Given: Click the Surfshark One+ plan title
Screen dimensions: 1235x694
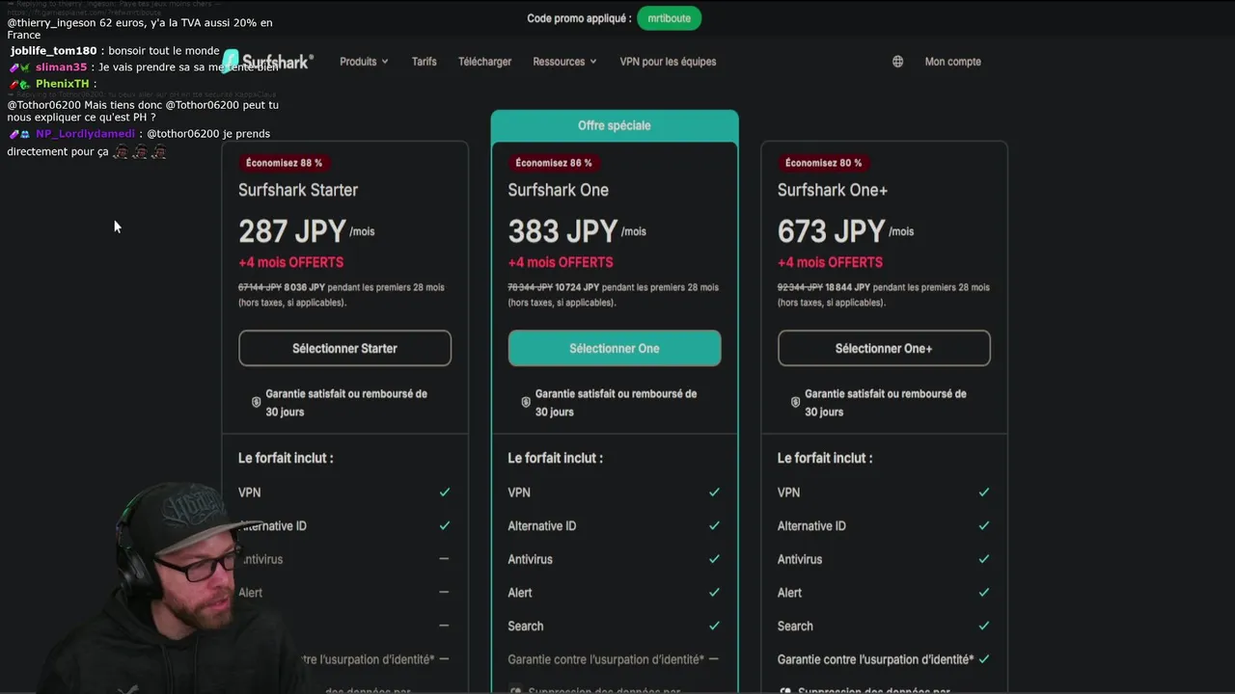Looking at the screenshot, I should click(833, 190).
